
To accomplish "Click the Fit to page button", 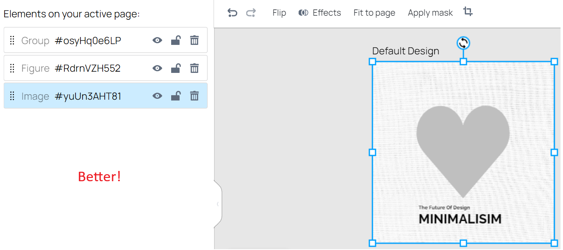I will tap(374, 13).
